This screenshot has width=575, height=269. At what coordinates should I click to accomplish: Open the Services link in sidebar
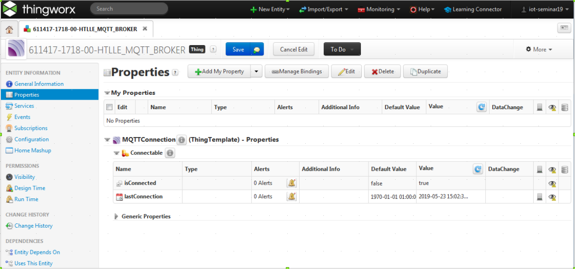click(x=24, y=106)
